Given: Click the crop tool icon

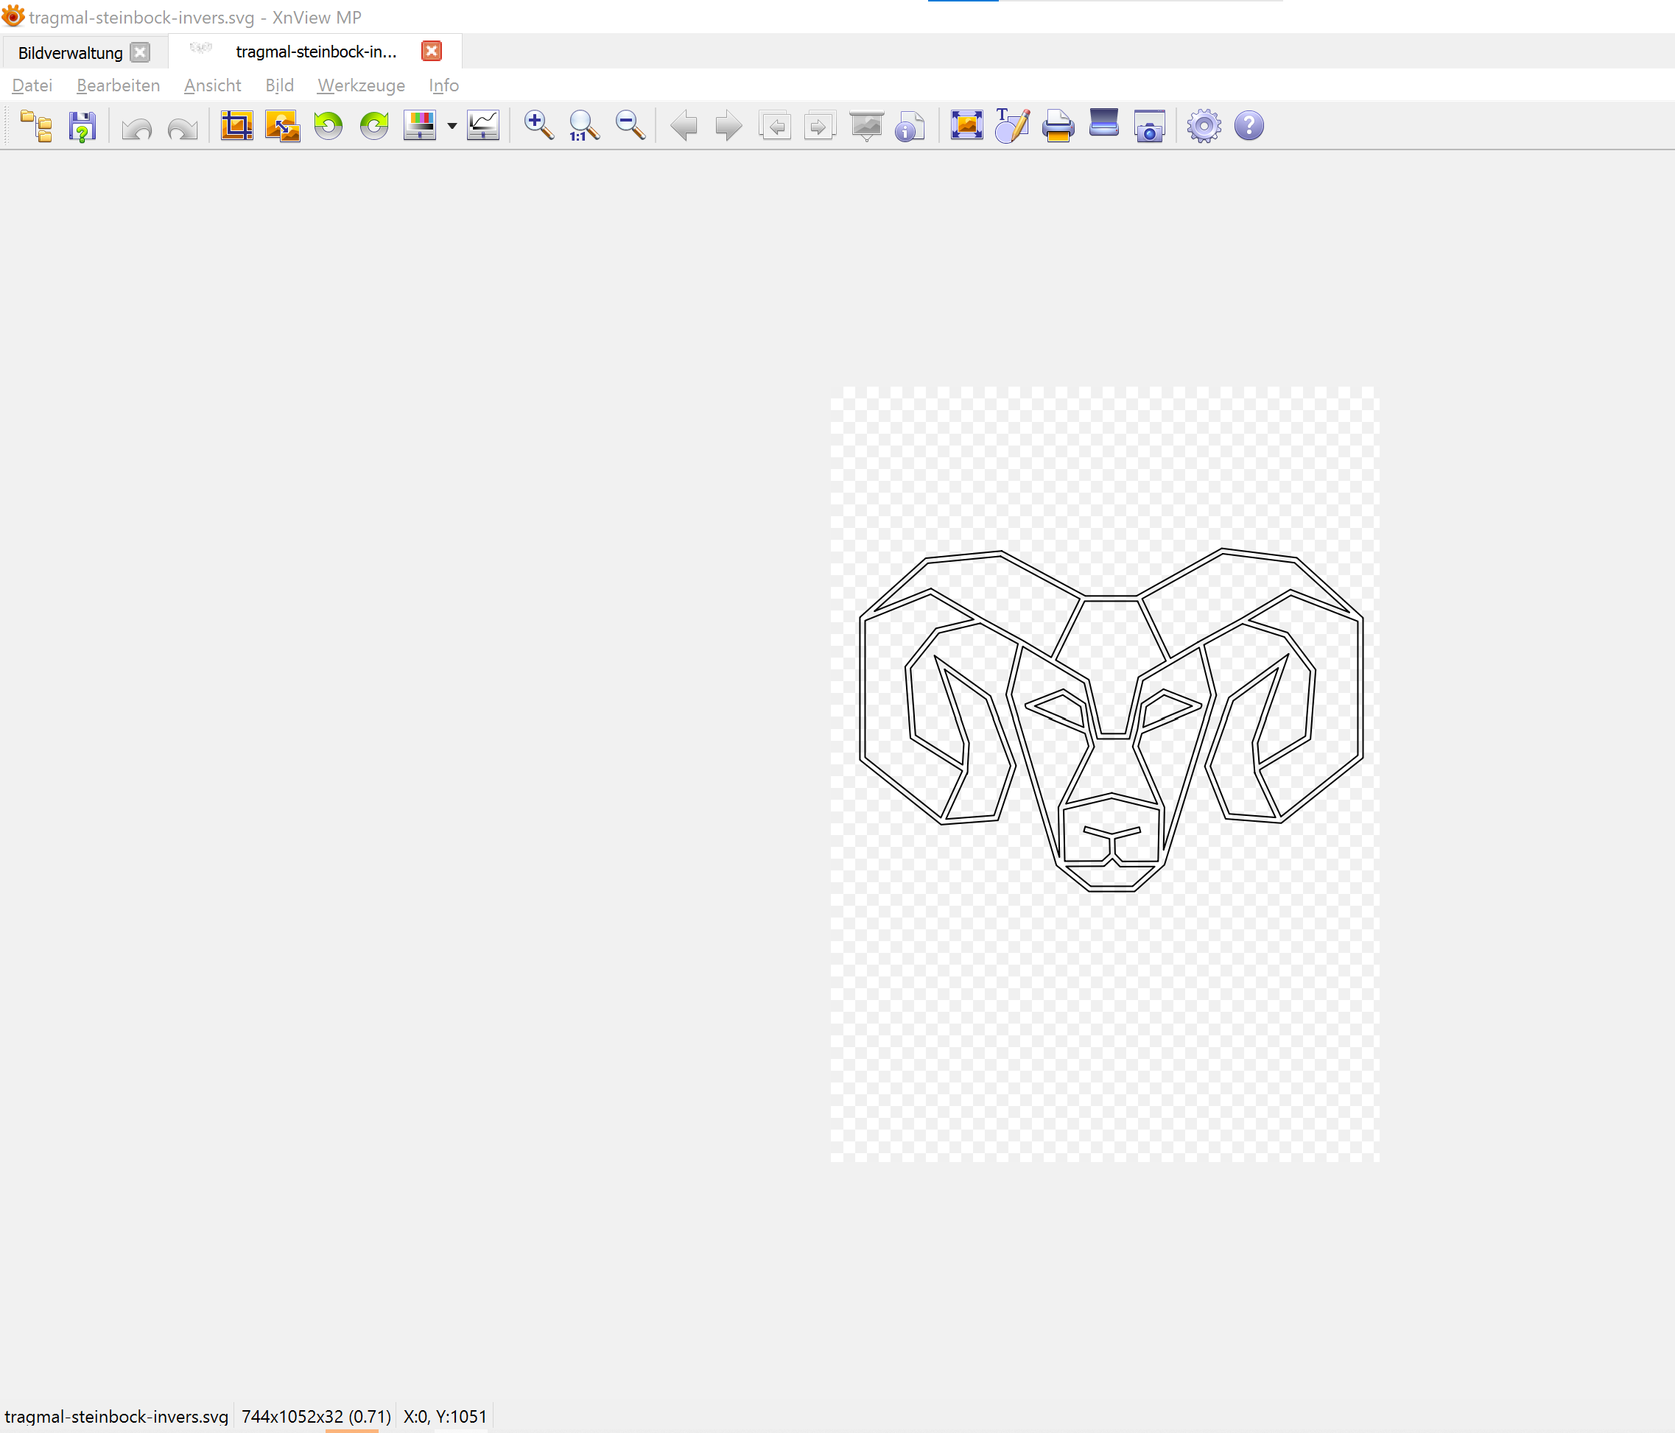Looking at the screenshot, I should [x=237, y=126].
